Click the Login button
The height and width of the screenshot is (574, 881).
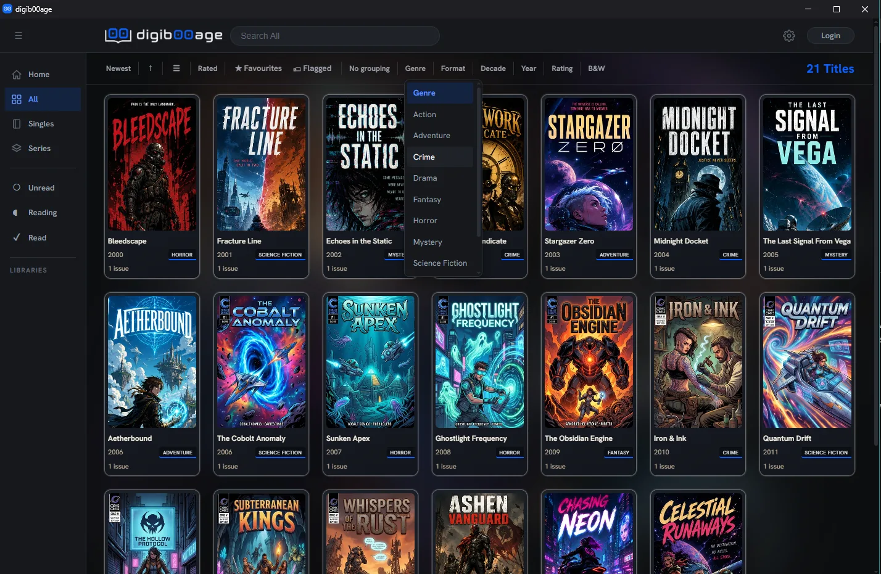click(x=830, y=36)
